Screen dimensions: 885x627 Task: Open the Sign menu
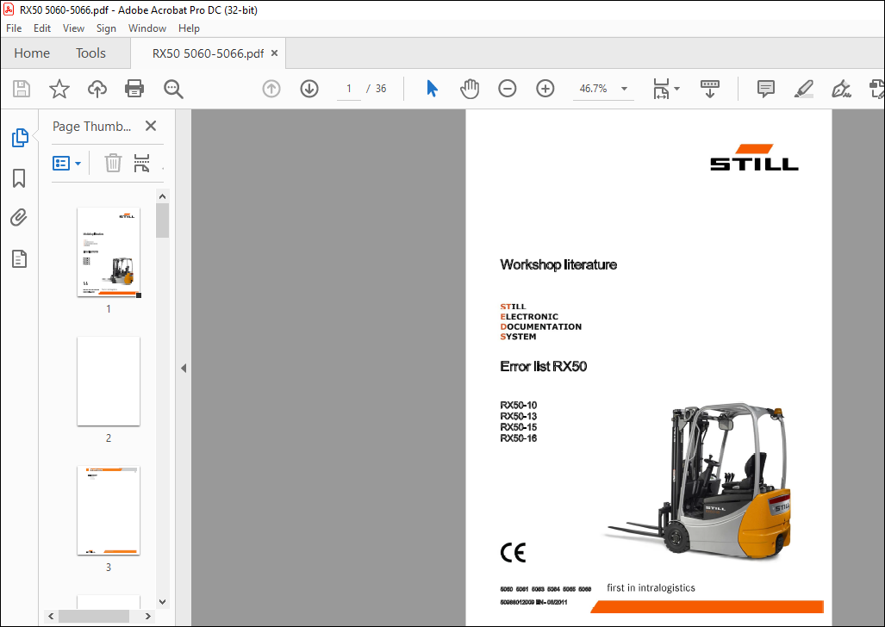(106, 28)
